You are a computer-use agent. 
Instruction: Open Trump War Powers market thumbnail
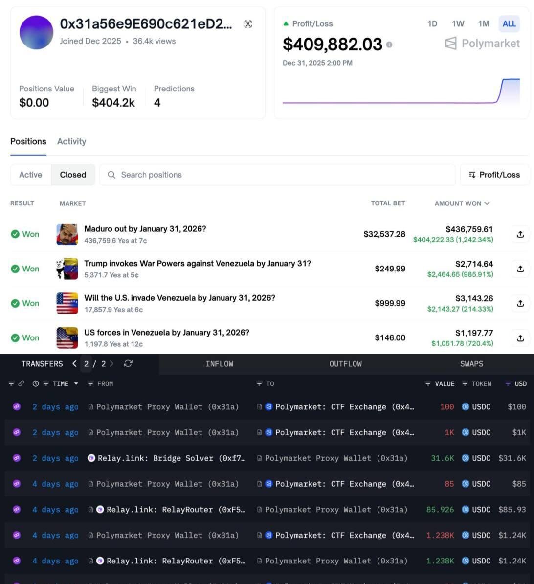67,269
